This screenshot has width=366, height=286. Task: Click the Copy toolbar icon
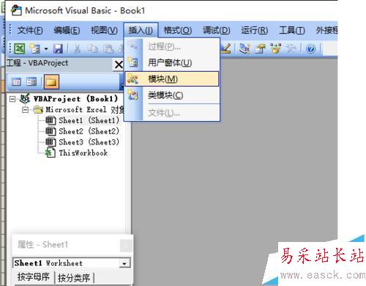tap(92, 48)
